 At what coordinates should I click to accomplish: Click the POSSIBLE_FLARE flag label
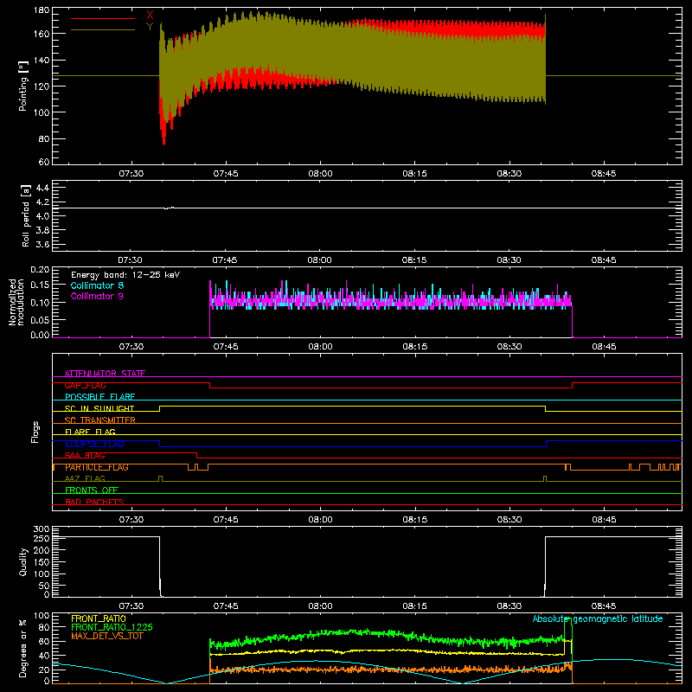[99, 397]
